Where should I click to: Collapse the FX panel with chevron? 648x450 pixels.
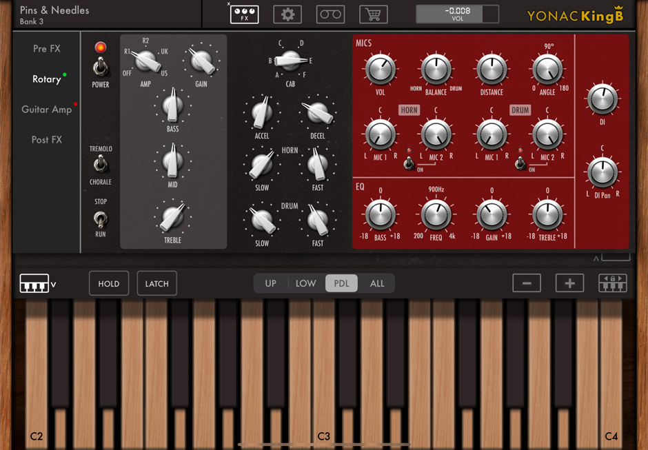tap(596, 259)
